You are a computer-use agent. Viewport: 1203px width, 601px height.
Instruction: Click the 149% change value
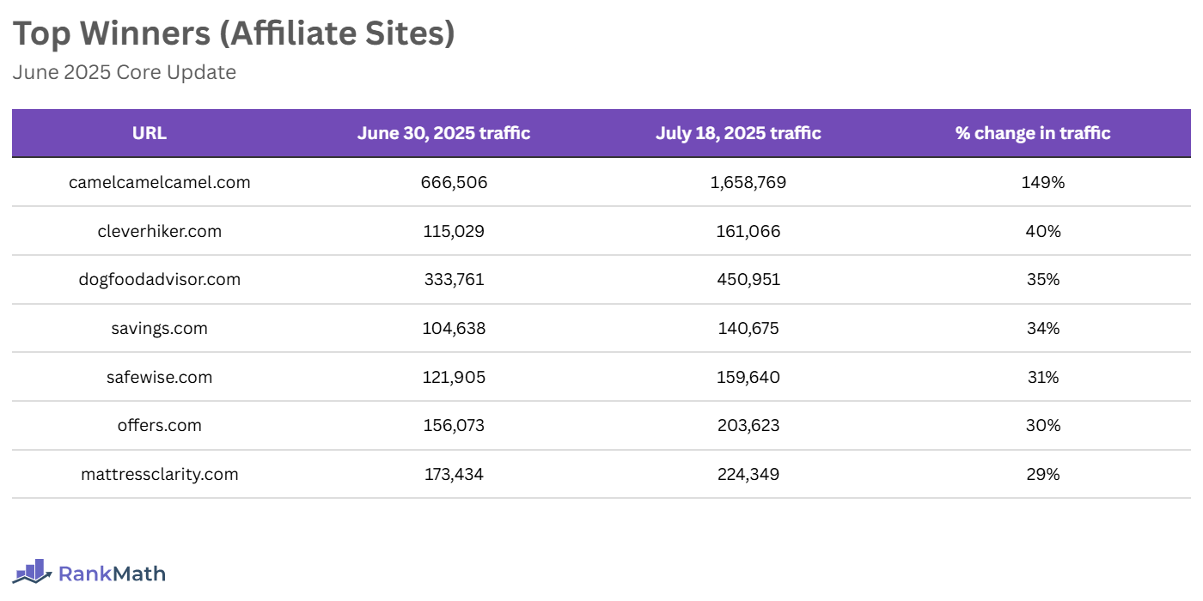point(1044,182)
